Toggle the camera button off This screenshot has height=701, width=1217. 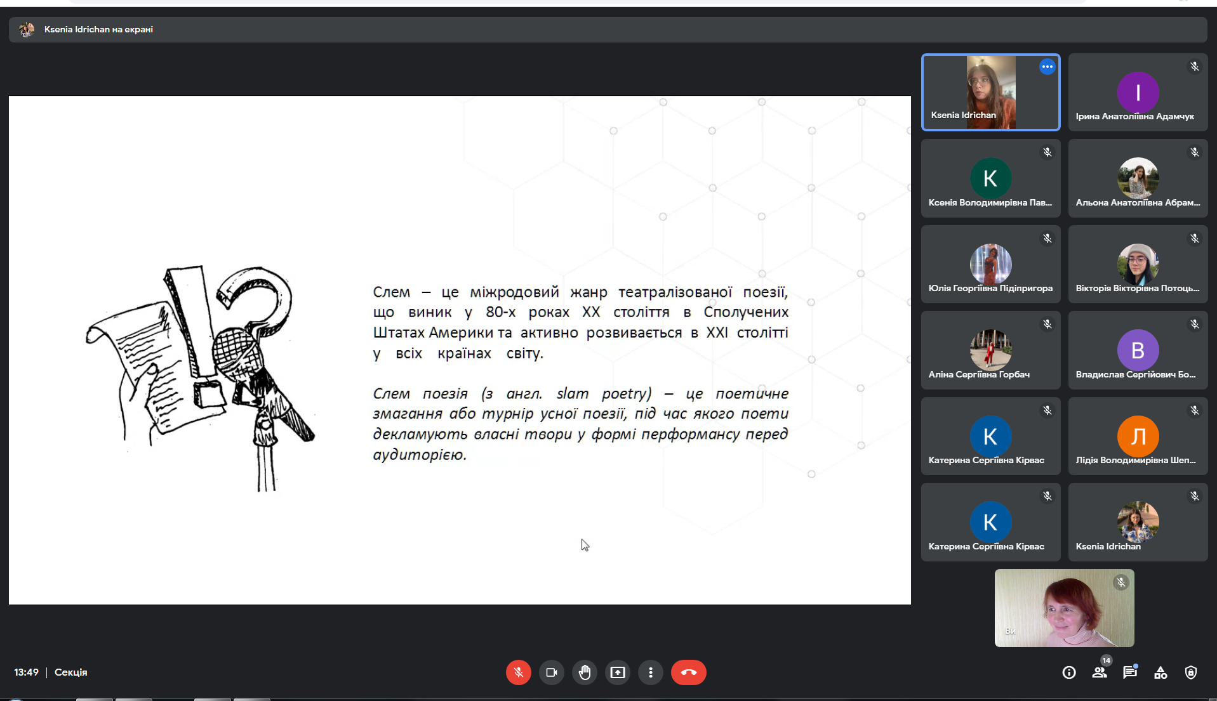coord(551,672)
